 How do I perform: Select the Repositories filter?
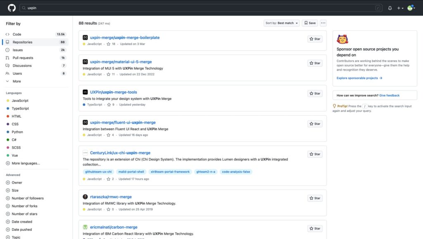click(x=36, y=42)
